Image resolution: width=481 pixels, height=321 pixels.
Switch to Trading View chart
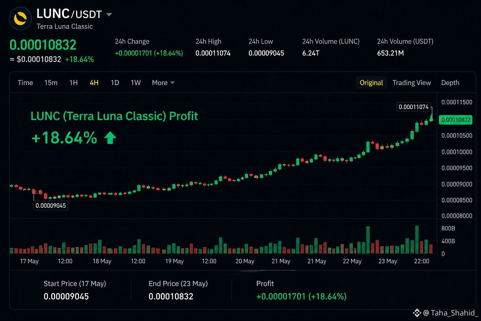[411, 83]
